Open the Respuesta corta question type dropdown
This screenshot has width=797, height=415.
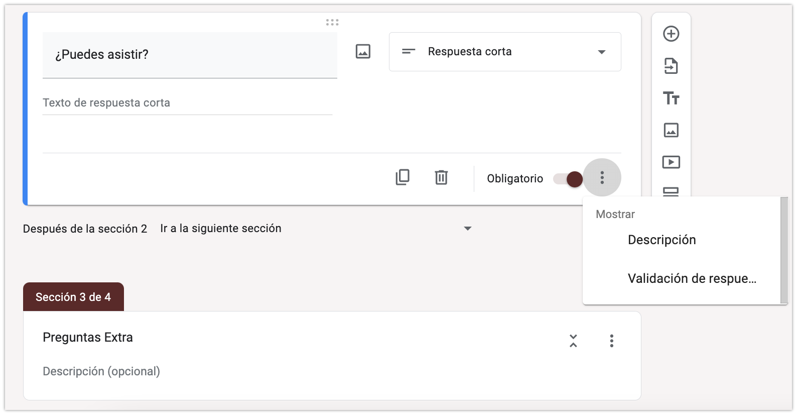pyautogui.click(x=505, y=52)
